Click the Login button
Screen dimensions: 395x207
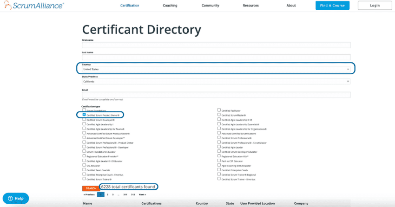tap(375, 6)
